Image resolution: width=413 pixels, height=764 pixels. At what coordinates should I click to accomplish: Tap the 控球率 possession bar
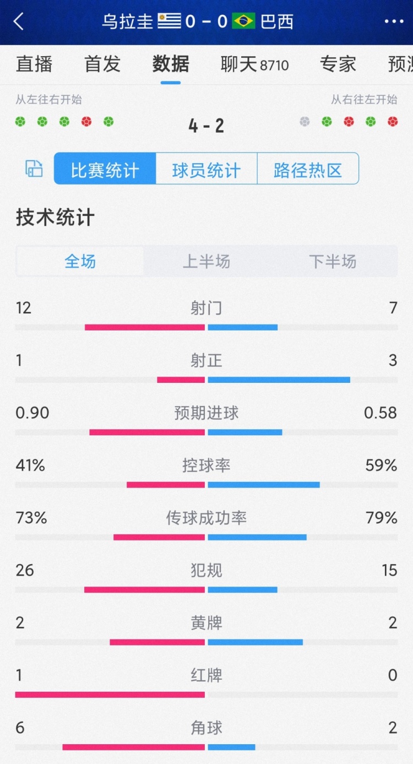pos(206,485)
